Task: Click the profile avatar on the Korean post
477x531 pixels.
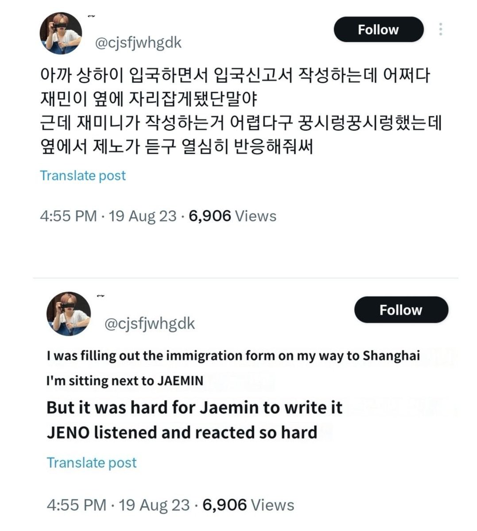Action: tap(61, 34)
